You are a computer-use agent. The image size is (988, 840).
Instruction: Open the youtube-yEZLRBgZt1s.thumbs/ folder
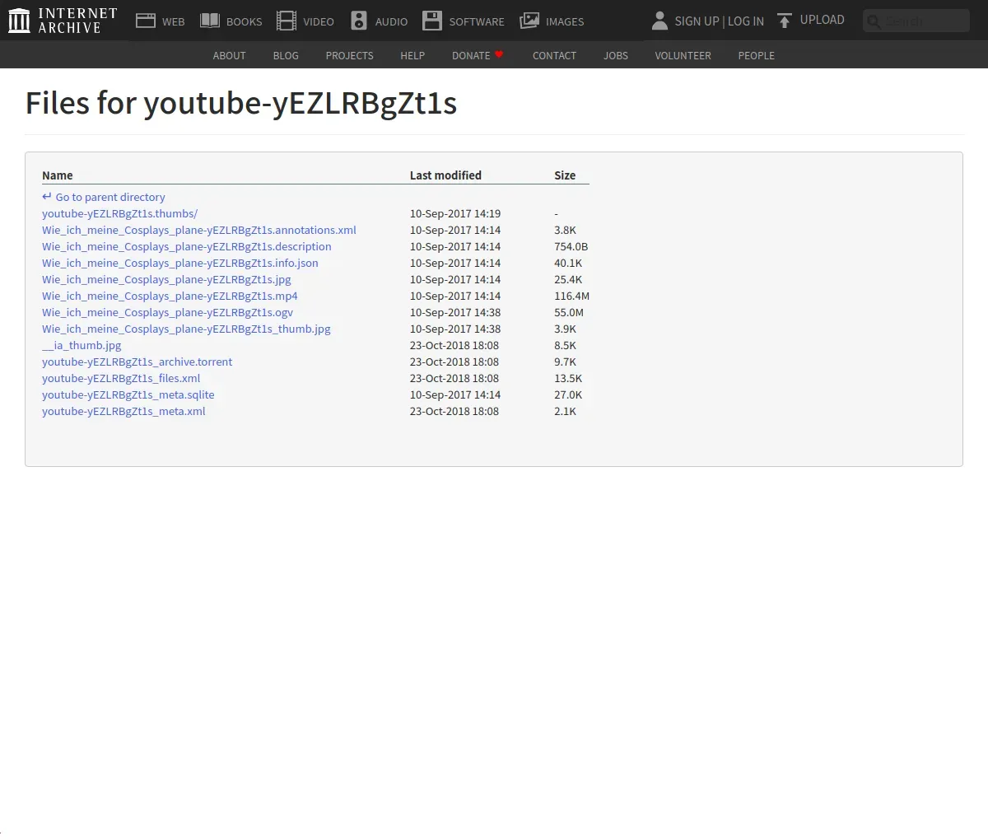point(119,213)
